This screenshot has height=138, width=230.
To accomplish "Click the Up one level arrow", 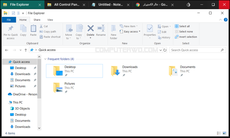I will pyautogui.click(x=26, y=50).
